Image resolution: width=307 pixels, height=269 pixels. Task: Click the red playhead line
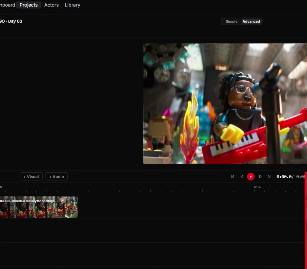(305, 220)
